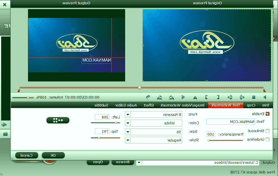Click the watermark position grid button
278x176 pixels.
(x=58, y=120)
